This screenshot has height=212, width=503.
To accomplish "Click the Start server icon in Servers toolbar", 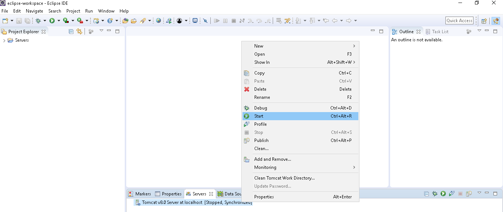I will coord(443,194).
